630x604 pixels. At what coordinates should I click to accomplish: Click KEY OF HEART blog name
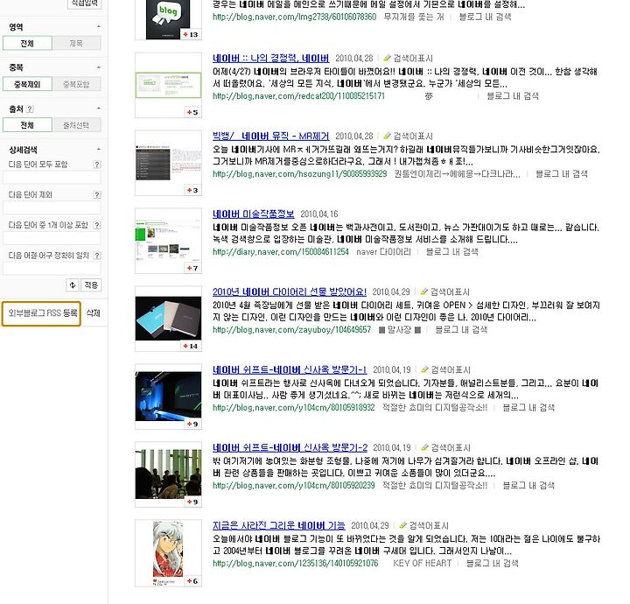[423, 564]
